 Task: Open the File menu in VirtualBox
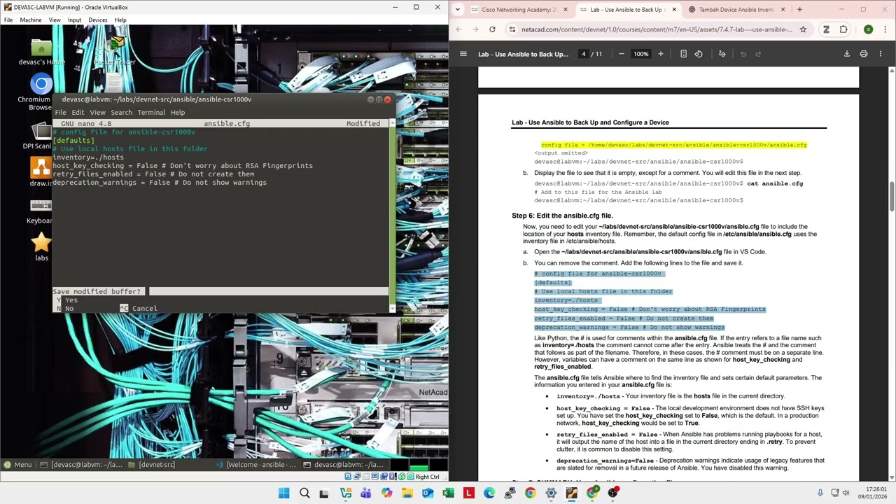[8, 20]
